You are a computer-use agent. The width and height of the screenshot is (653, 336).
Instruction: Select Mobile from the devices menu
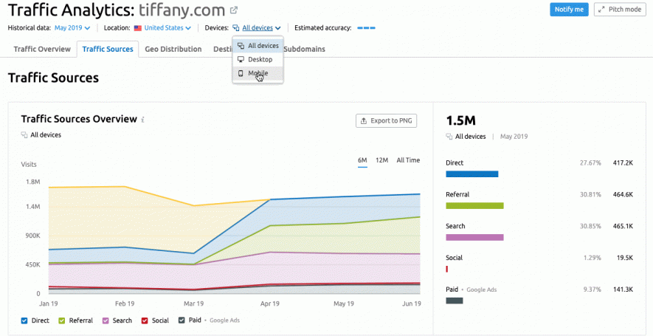click(258, 73)
